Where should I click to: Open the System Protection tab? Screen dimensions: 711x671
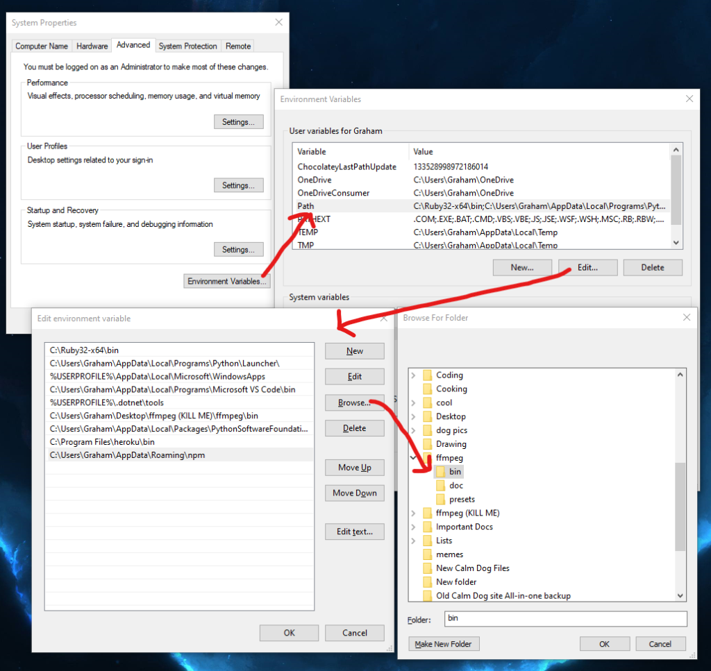click(x=187, y=46)
